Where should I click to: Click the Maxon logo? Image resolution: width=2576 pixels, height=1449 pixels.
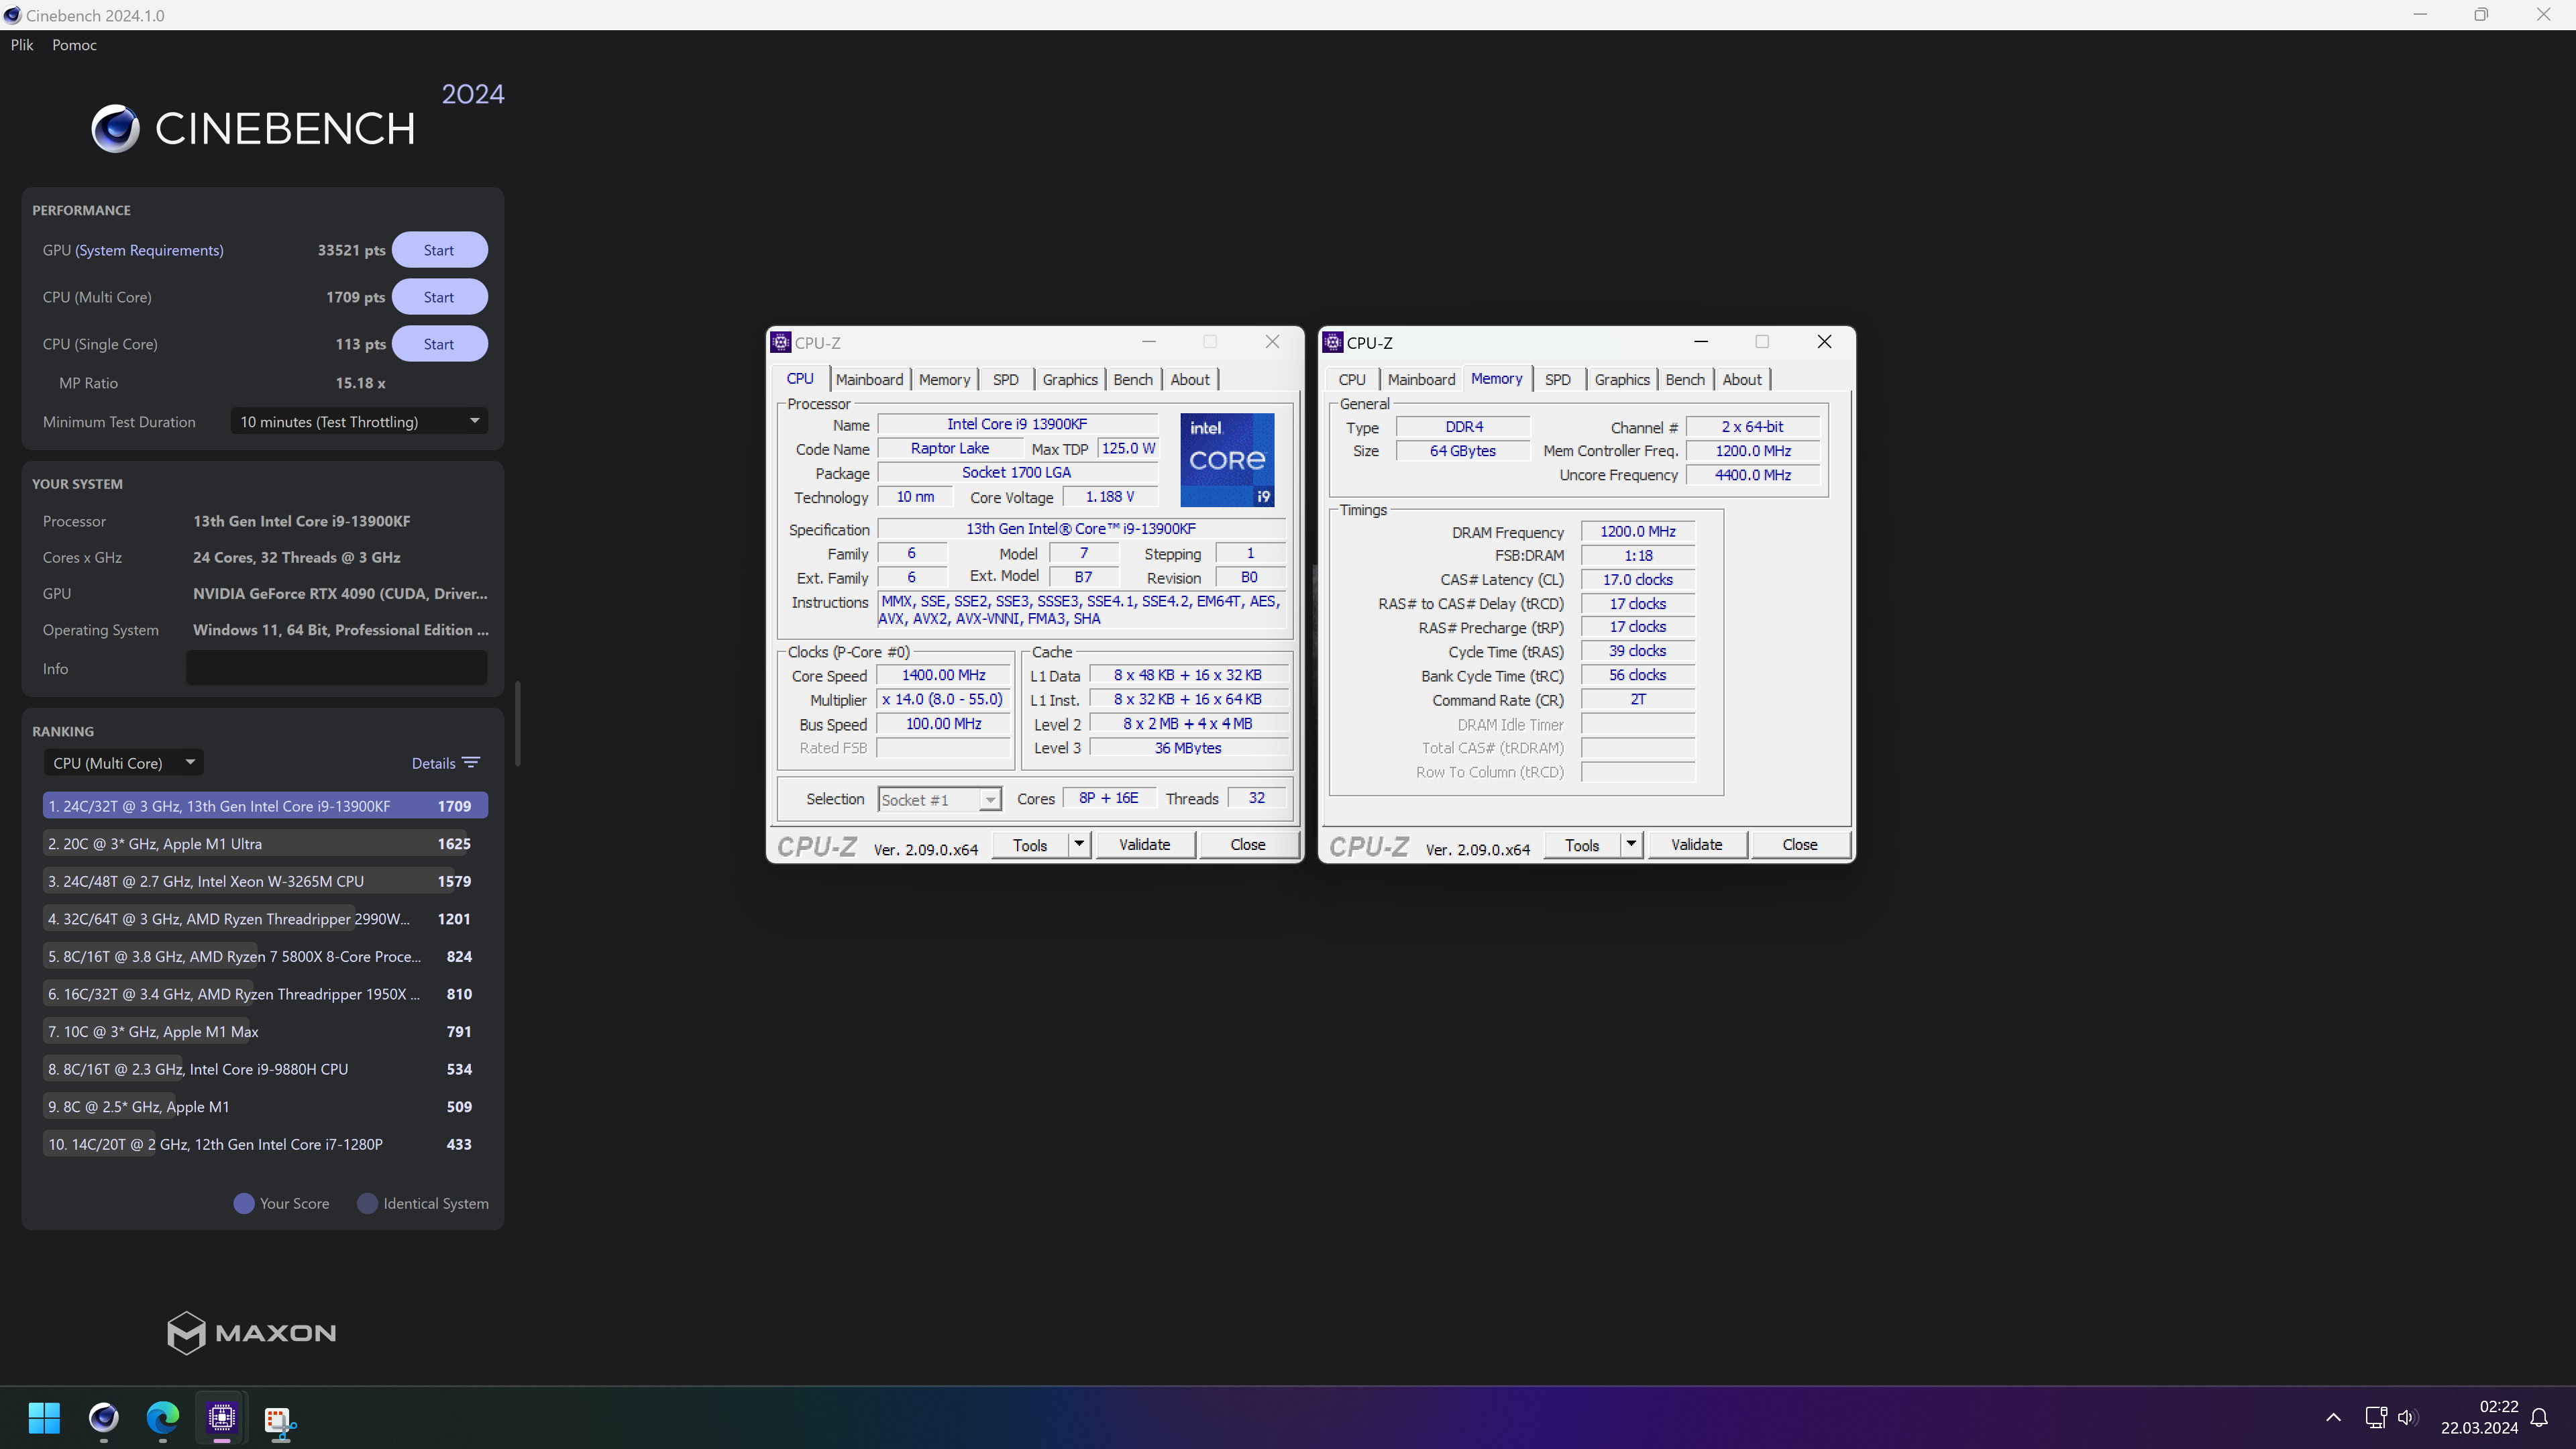[251, 1333]
